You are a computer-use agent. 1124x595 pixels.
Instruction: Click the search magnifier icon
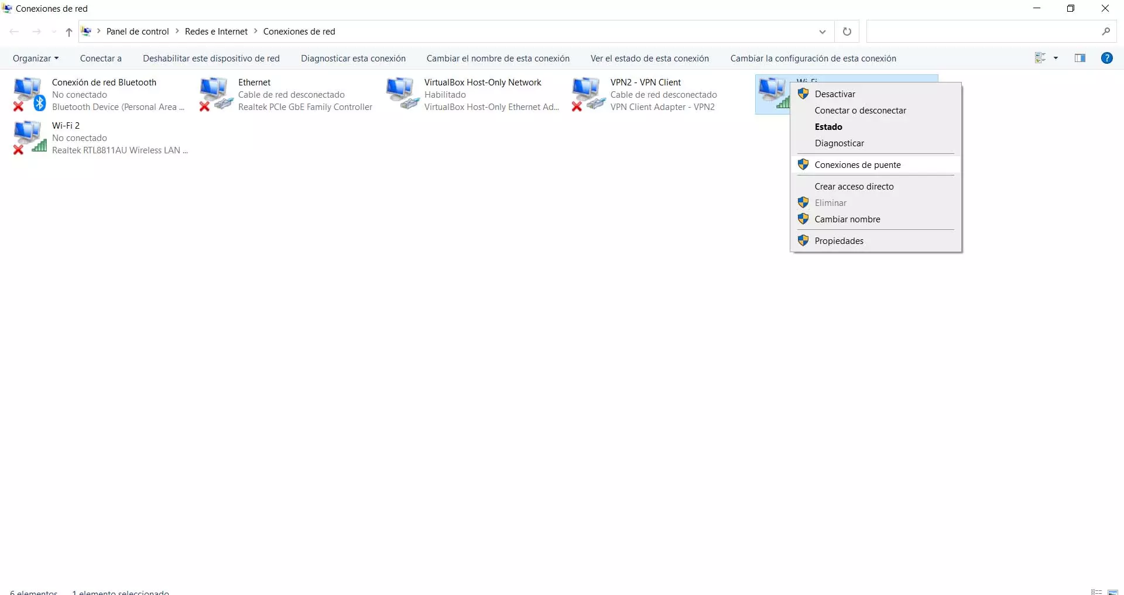(x=1106, y=32)
